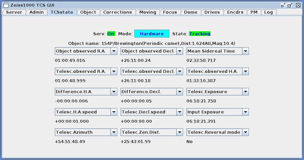Click the azimuth value +54:51:48.49
Screen dimensions: 304x160
click(70, 142)
